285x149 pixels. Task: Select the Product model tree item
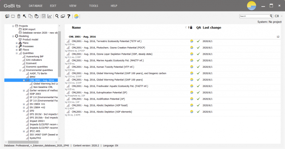[x=30, y=40]
